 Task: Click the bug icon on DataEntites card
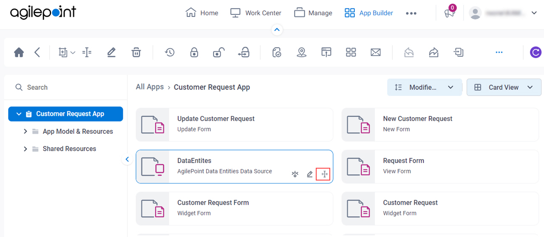point(295,174)
